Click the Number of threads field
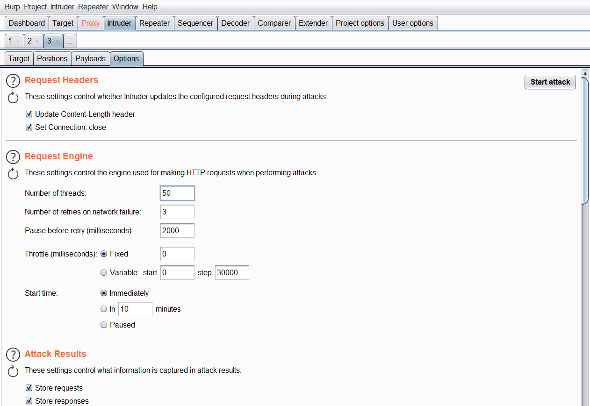 pos(177,193)
